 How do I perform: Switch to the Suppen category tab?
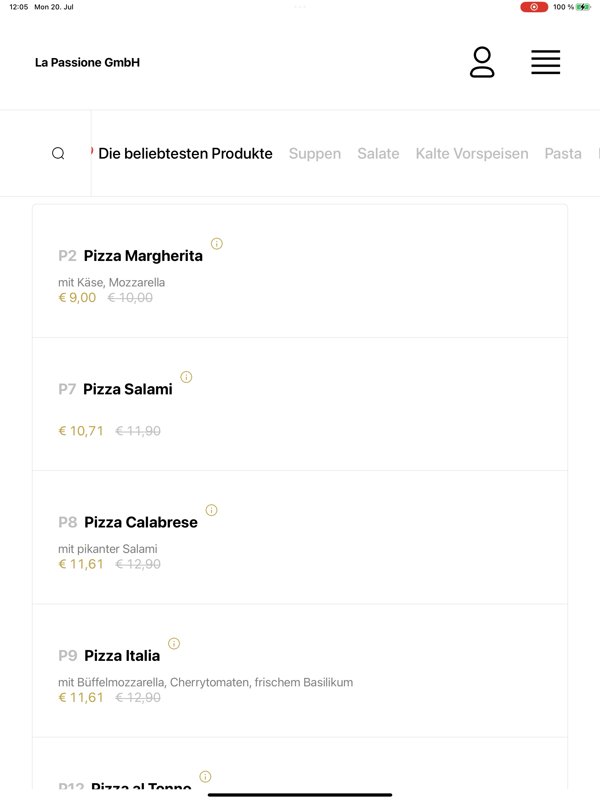pos(315,154)
